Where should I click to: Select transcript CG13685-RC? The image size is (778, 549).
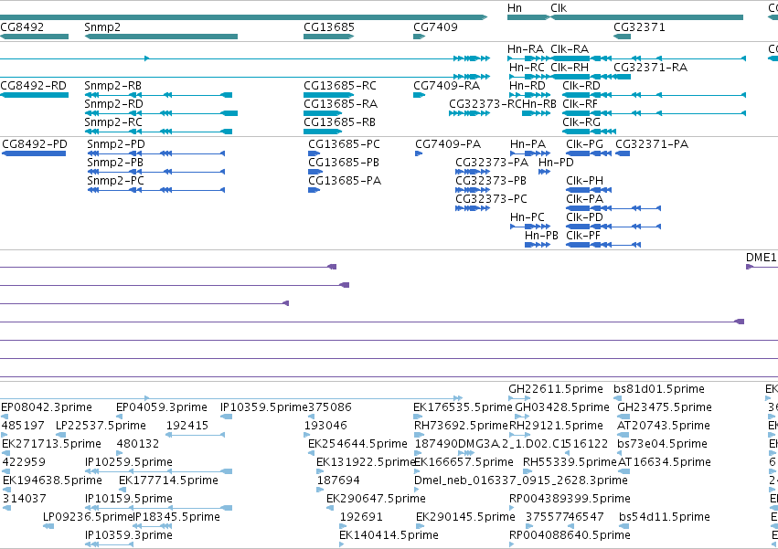coord(340,86)
